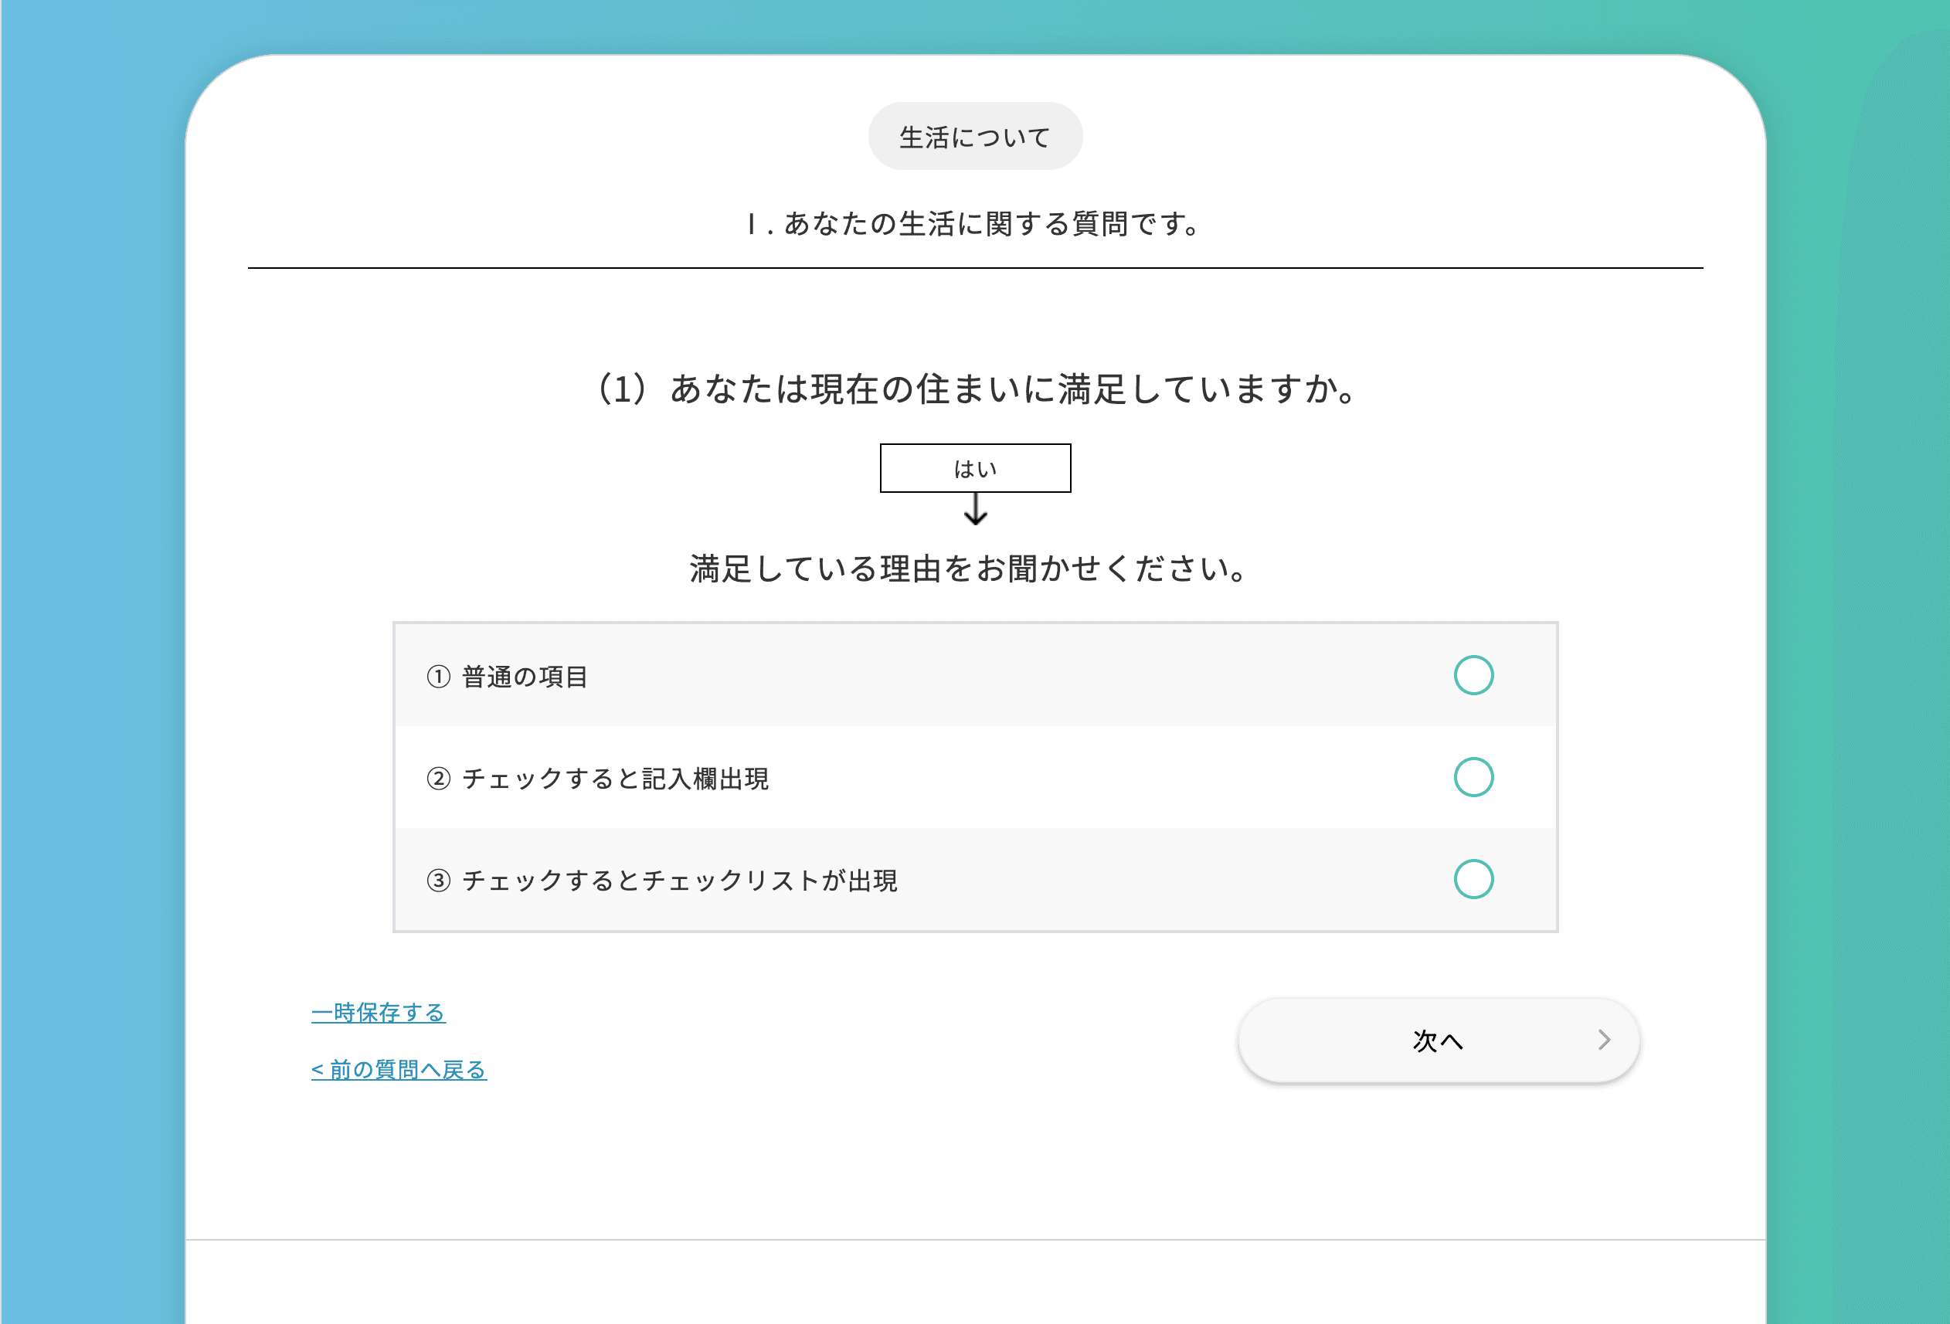Viewport: 1950px width, 1324px height.
Task: Click the circled number ① icon
Action: click(x=438, y=676)
